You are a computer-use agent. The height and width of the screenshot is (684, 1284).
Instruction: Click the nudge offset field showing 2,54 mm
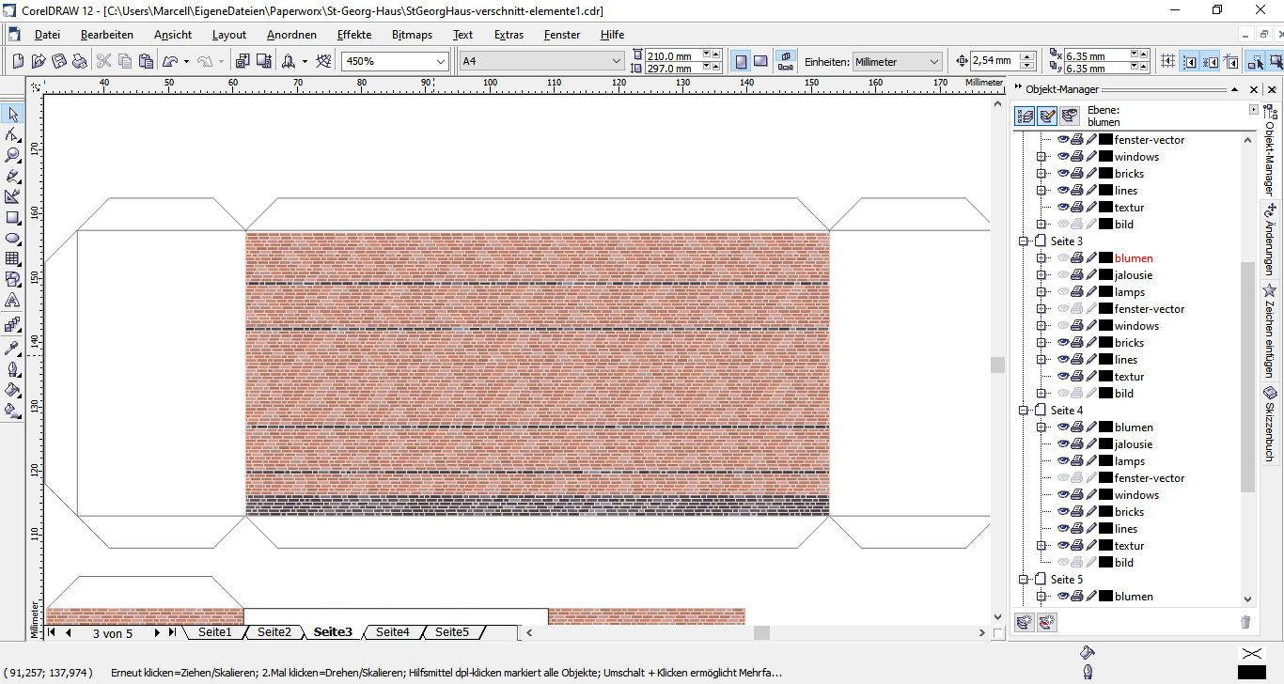pos(994,61)
